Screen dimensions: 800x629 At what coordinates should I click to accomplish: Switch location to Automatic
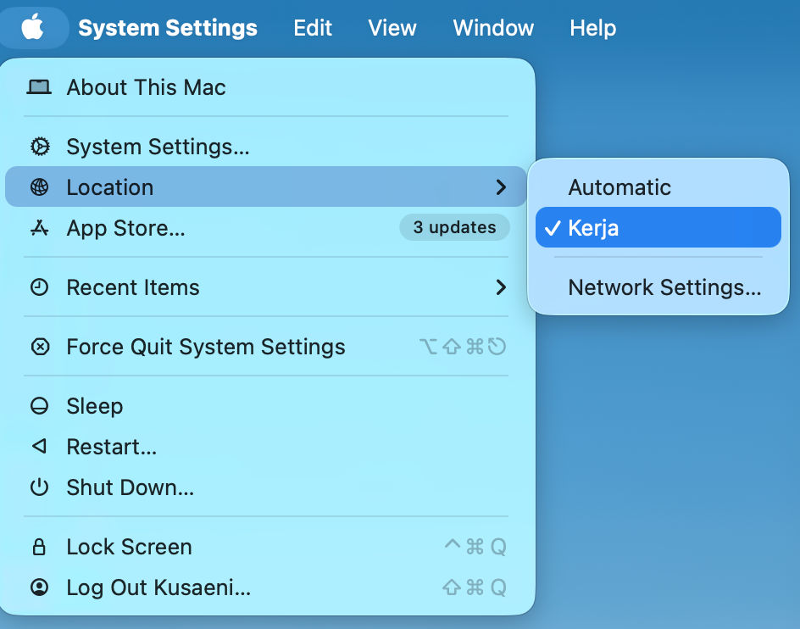619,186
